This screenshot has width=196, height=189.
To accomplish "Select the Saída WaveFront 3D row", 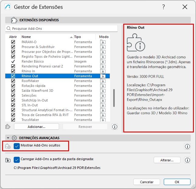I will tap(58, 91).
